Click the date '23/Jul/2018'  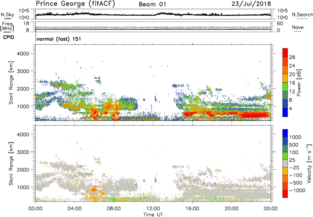251,4
